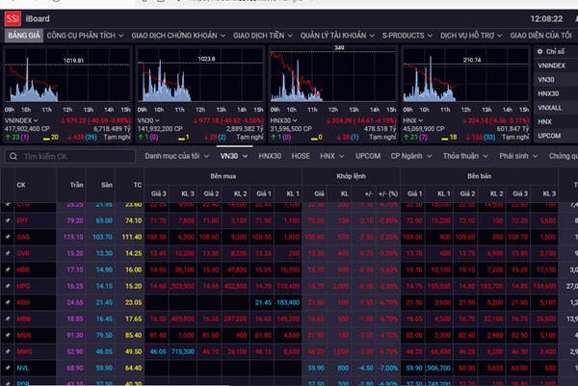Viewport: 578px width, 386px height.
Task: Click the HNX30 intraday chart
Action: [x=333, y=75]
